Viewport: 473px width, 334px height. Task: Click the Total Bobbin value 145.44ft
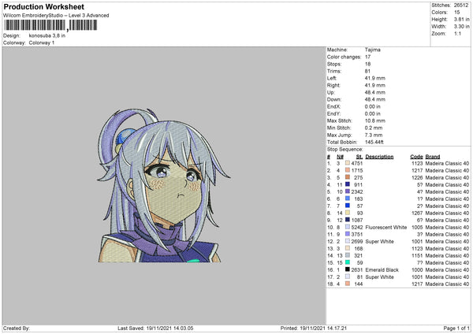(374, 142)
